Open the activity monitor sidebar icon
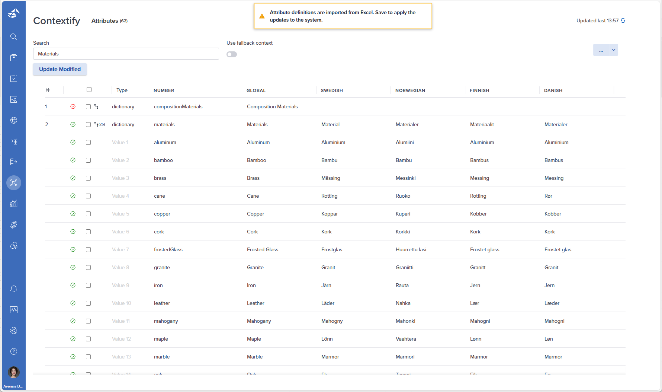662x392 pixels. [14, 310]
